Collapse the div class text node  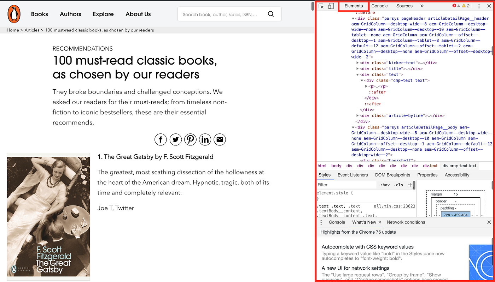(x=358, y=74)
